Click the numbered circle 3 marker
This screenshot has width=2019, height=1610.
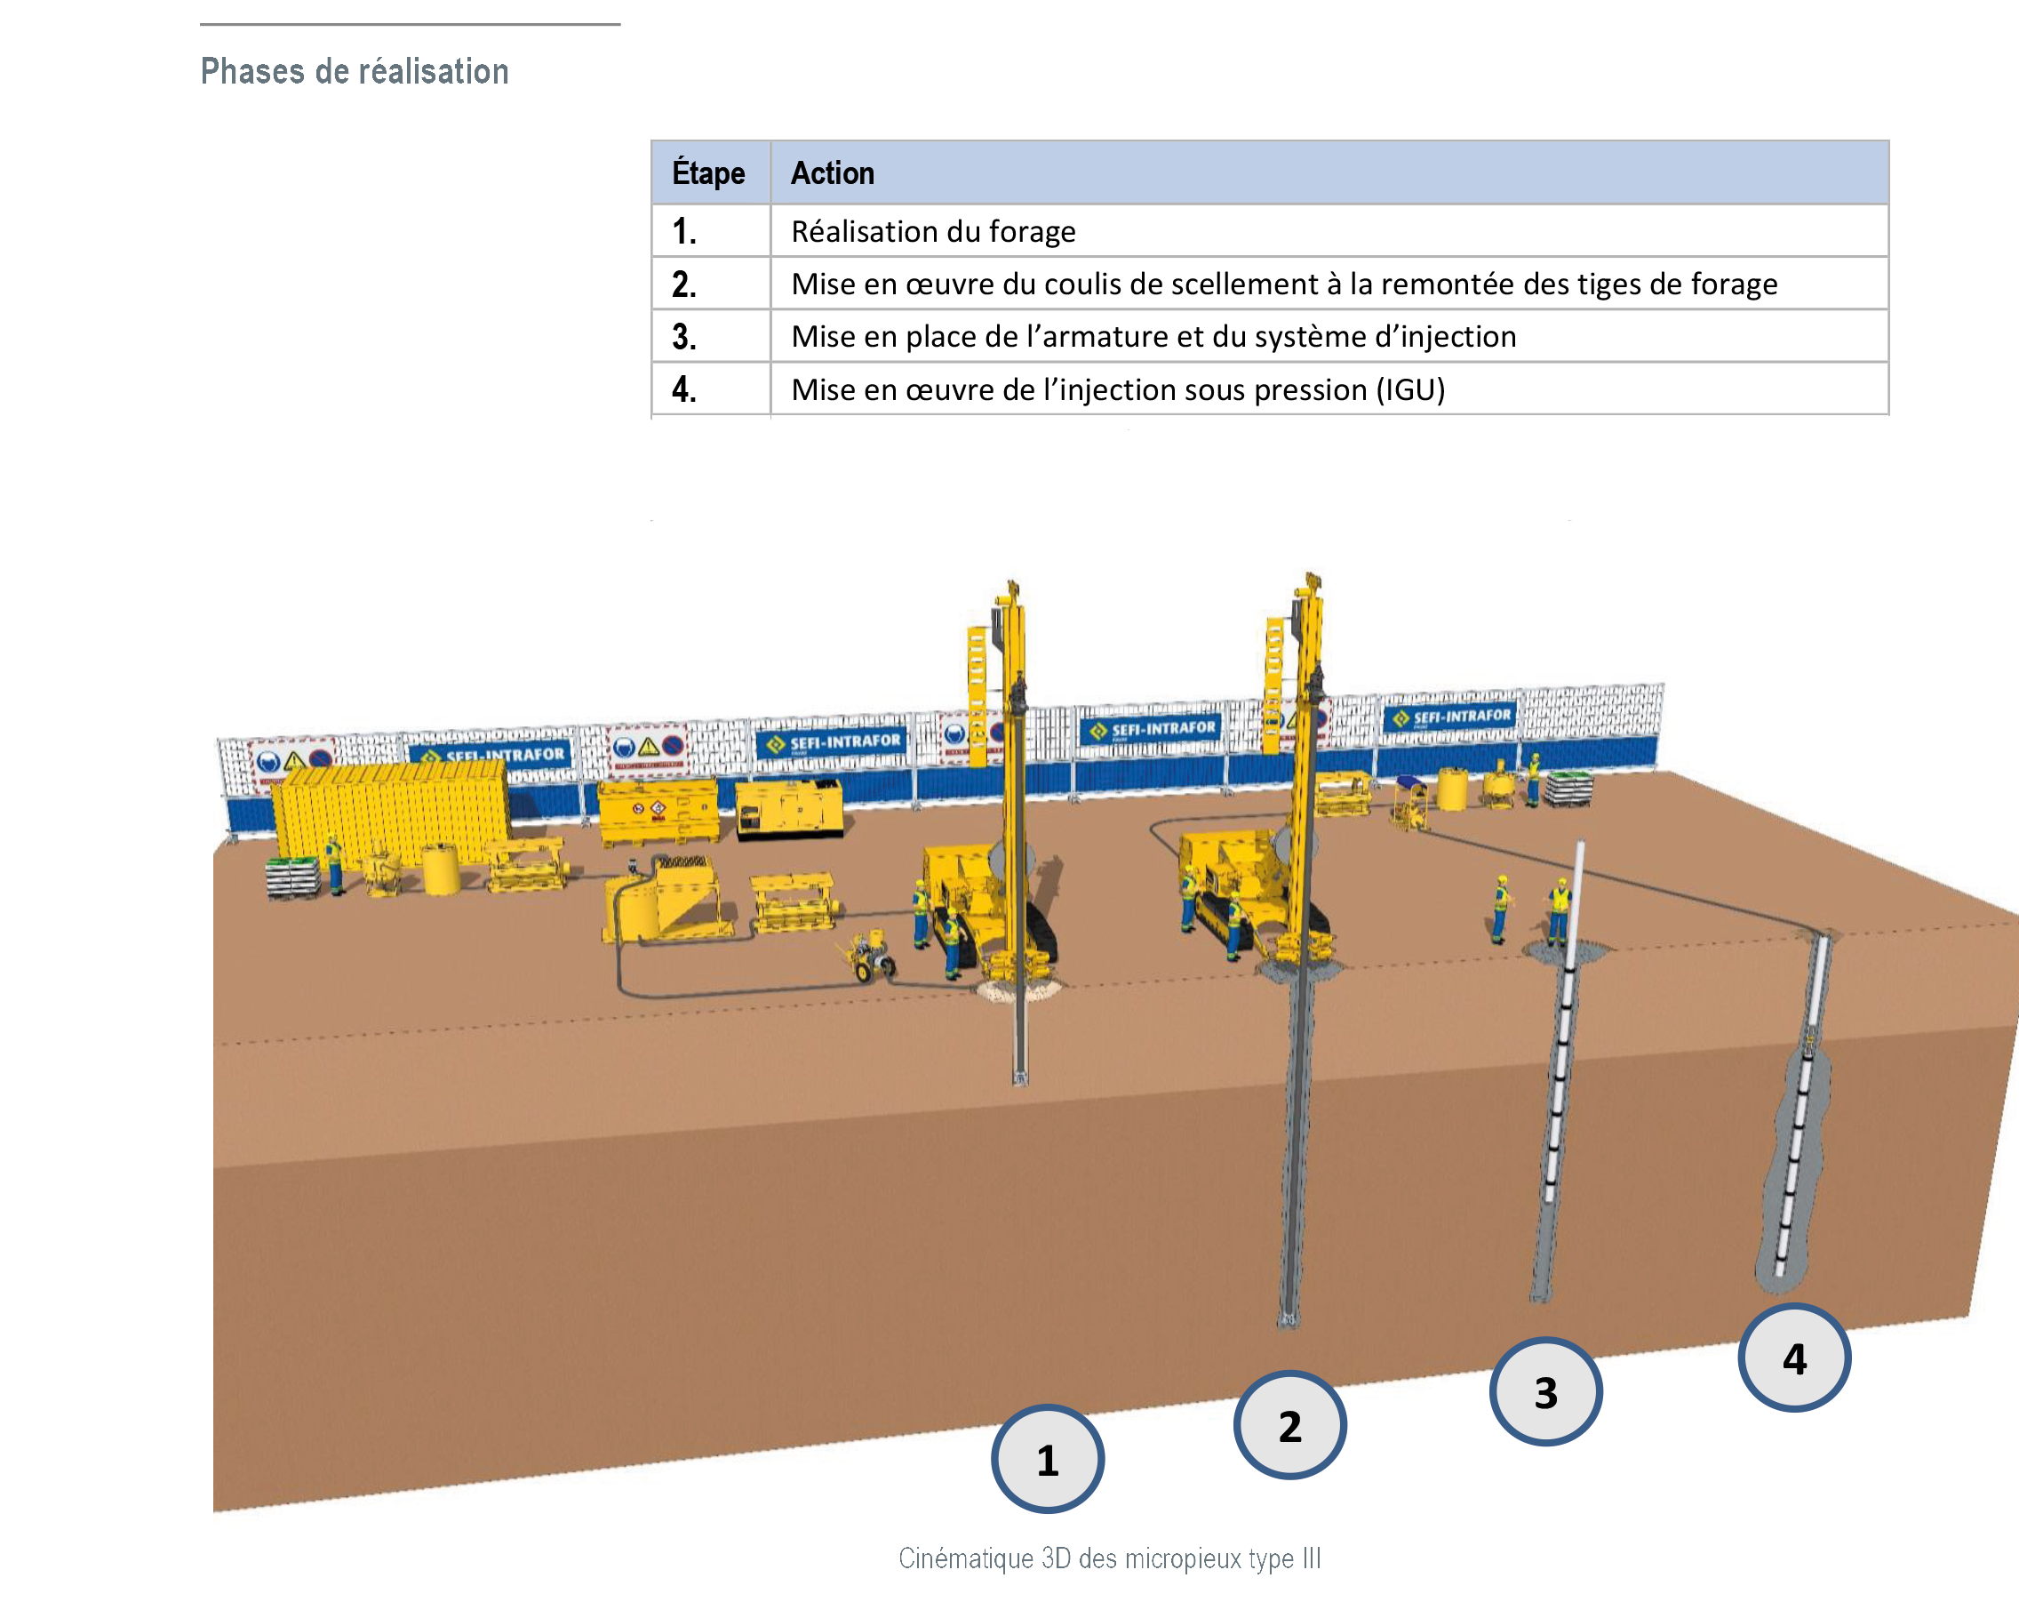[x=1545, y=1390]
